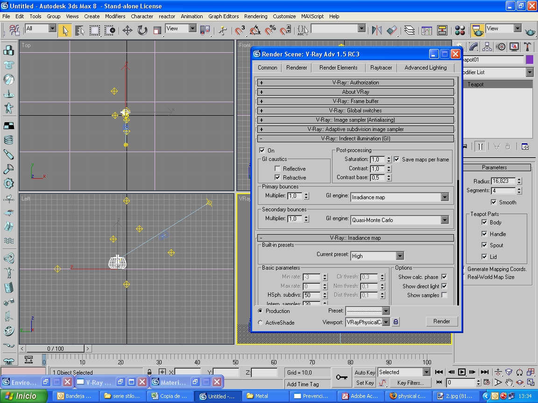Switch to Raytracer tab
The height and width of the screenshot is (403, 538).
tap(381, 68)
